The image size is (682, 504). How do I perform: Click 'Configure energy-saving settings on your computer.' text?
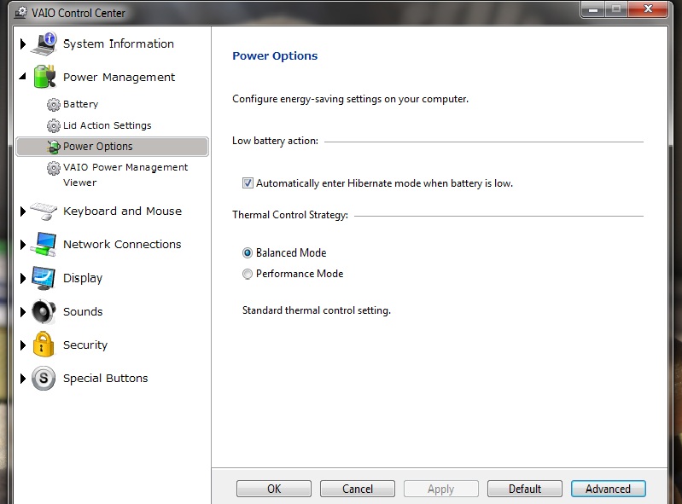[350, 99]
